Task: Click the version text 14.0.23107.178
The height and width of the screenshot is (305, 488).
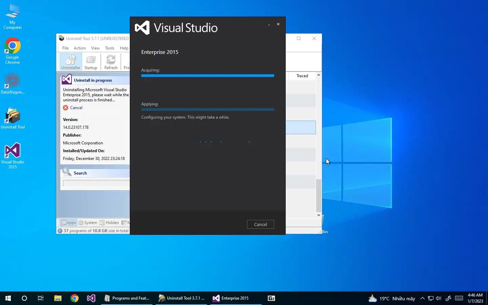Action: pyautogui.click(x=76, y=127)
